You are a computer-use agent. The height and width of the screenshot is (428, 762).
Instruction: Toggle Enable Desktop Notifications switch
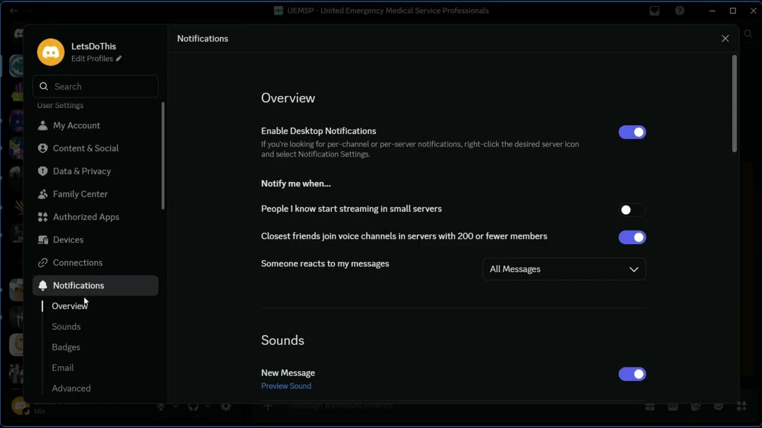point(632,132)
